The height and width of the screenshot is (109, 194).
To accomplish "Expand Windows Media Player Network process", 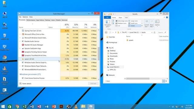I will tap(20, 66).
